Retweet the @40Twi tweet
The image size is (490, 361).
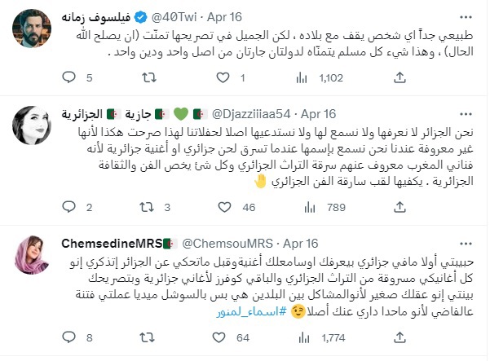pos(149,77)
